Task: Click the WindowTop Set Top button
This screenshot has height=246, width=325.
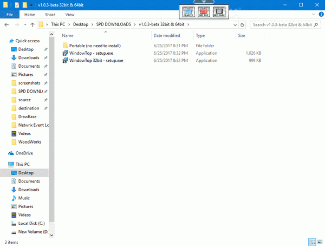Action: click(204, 12)
